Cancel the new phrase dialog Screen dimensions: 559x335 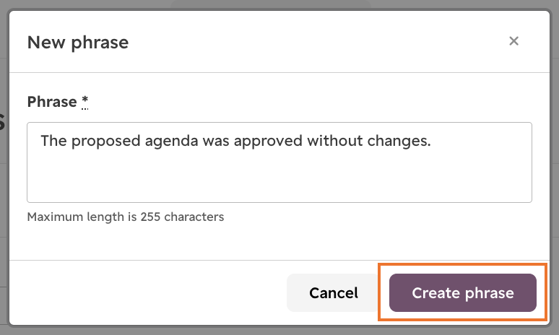334,292
